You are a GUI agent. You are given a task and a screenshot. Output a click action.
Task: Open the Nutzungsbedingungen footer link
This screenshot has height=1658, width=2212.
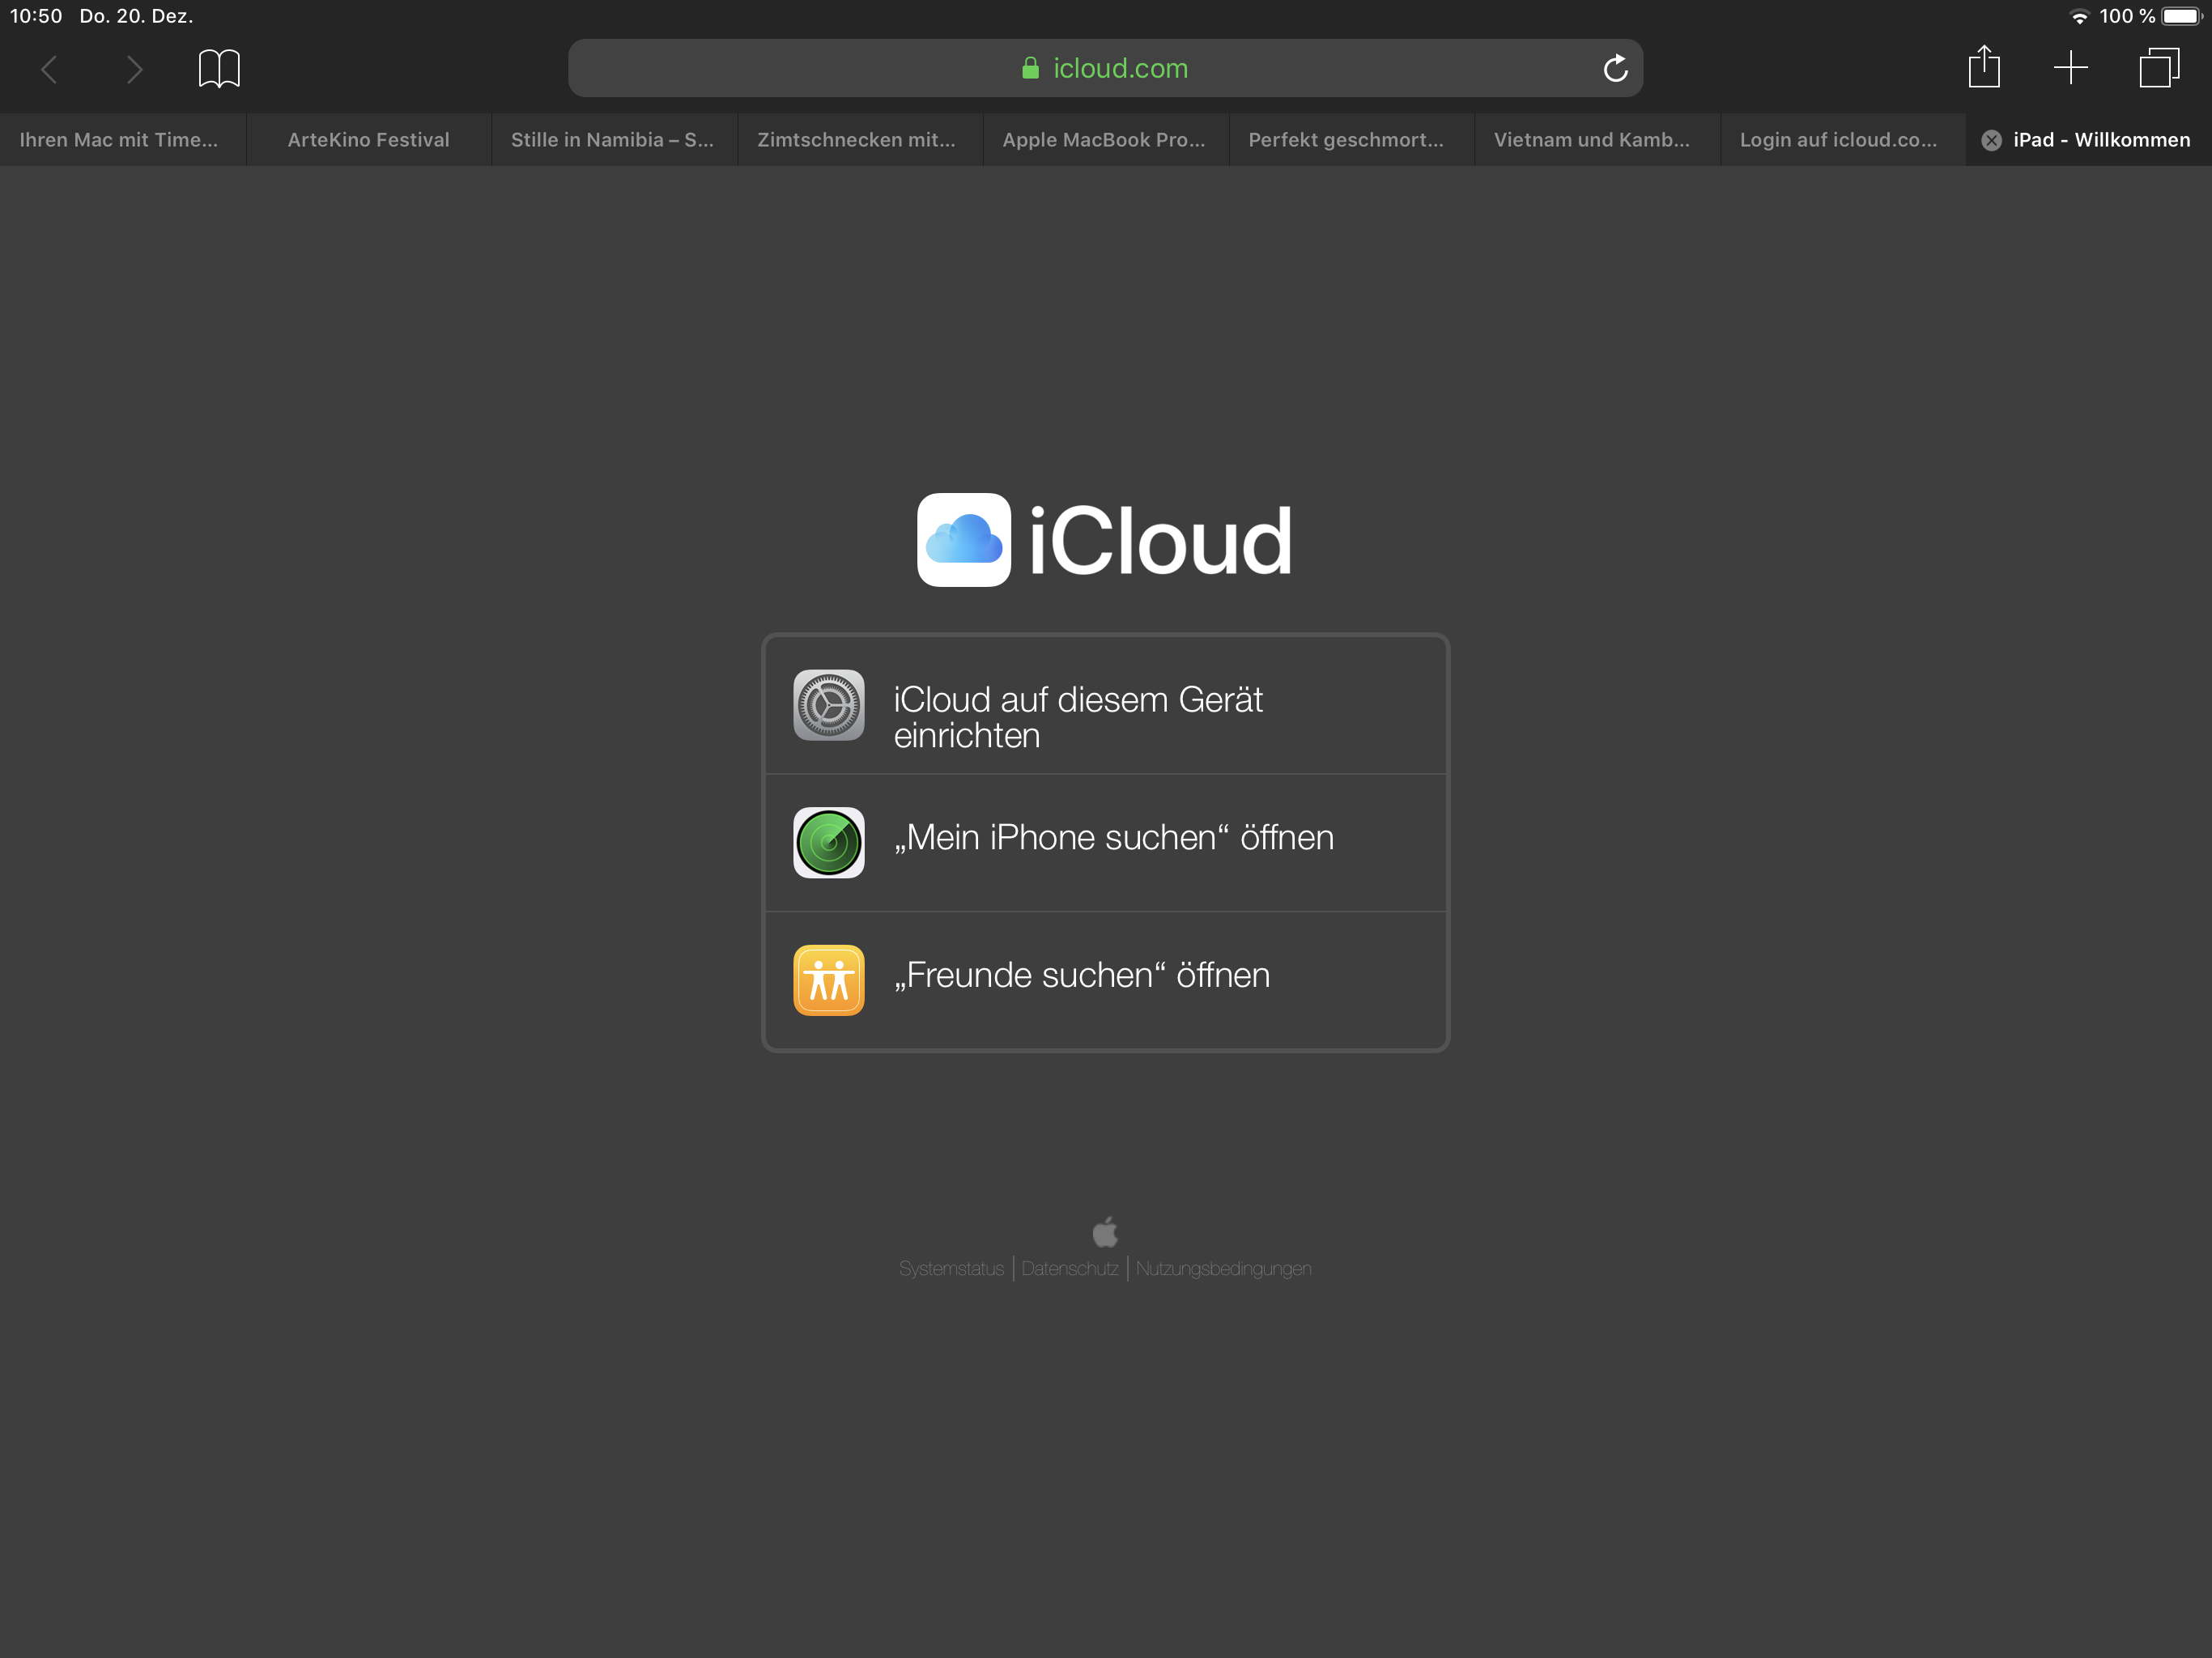[1223, 1268]
